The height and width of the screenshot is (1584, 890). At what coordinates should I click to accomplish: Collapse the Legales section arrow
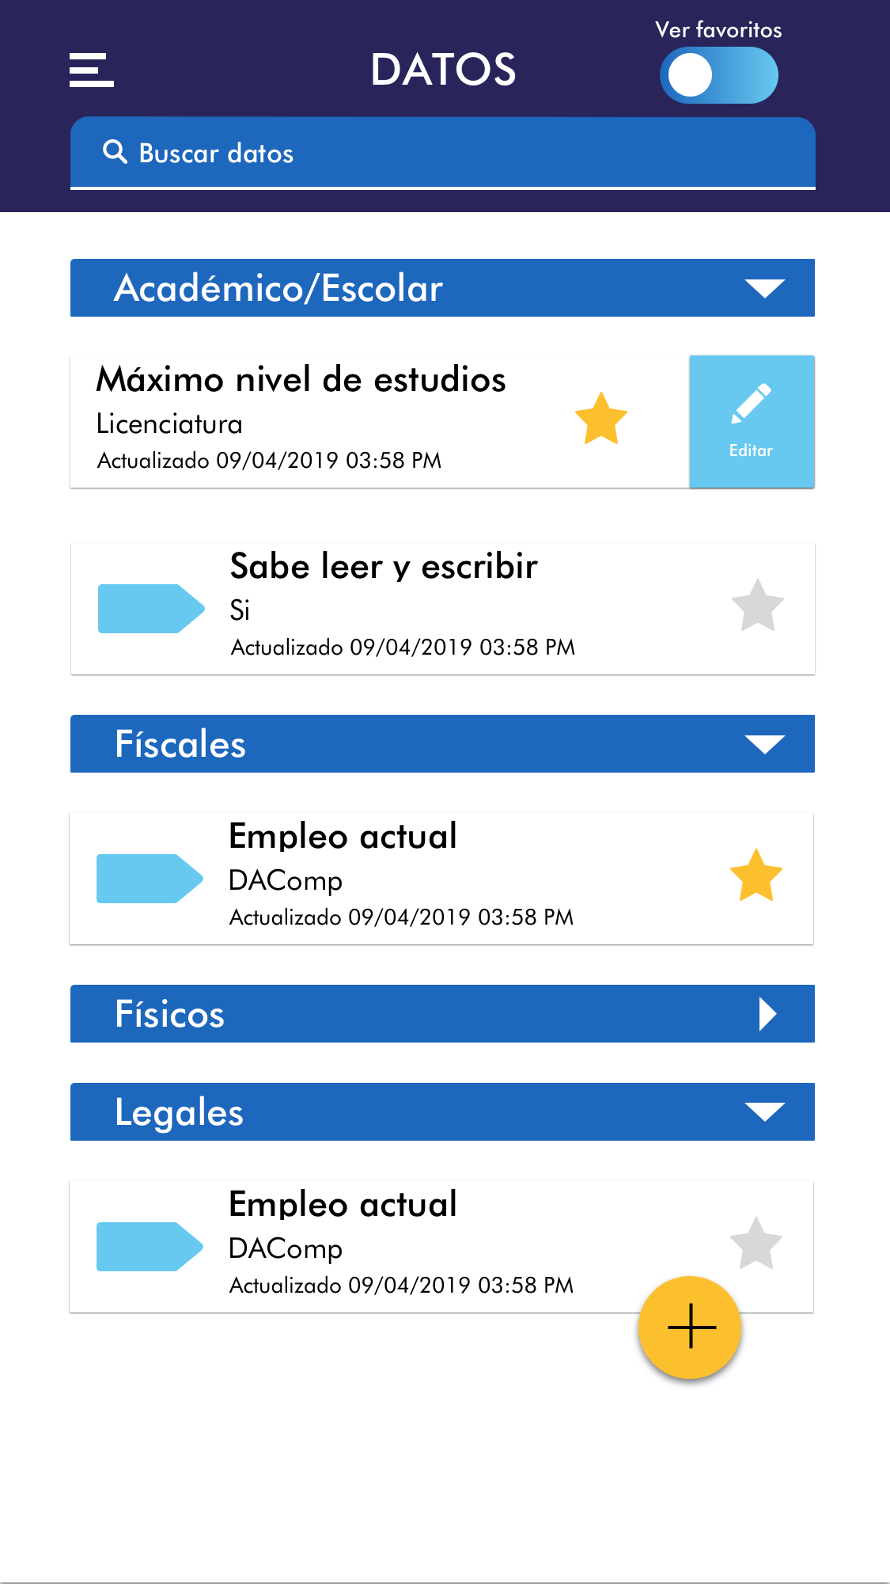(764, 1112)
